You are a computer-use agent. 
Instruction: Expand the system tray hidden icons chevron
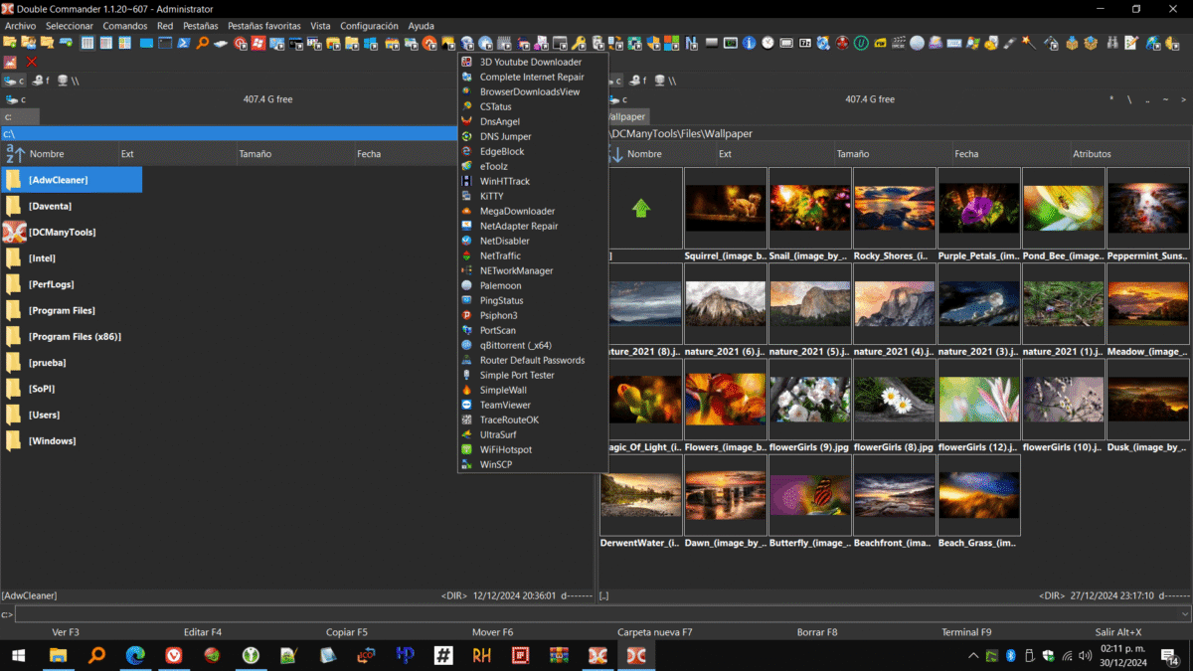coord(973,656)
